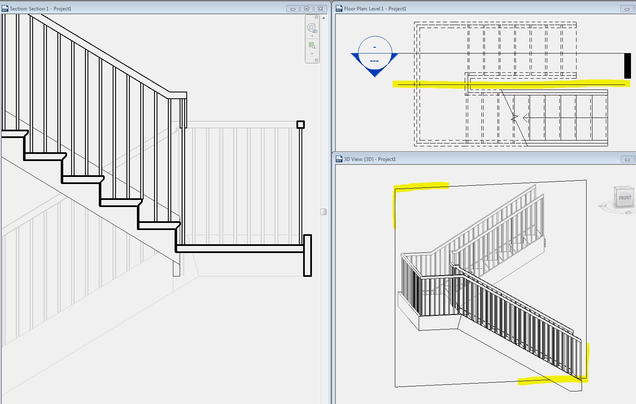This screenshot has width=636, height=404.
Task: Activate Zoom Region tool in navigation bar
Action: (x=312, y=45)
